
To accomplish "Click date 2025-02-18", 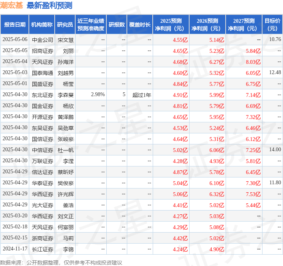I will point(15,226).
